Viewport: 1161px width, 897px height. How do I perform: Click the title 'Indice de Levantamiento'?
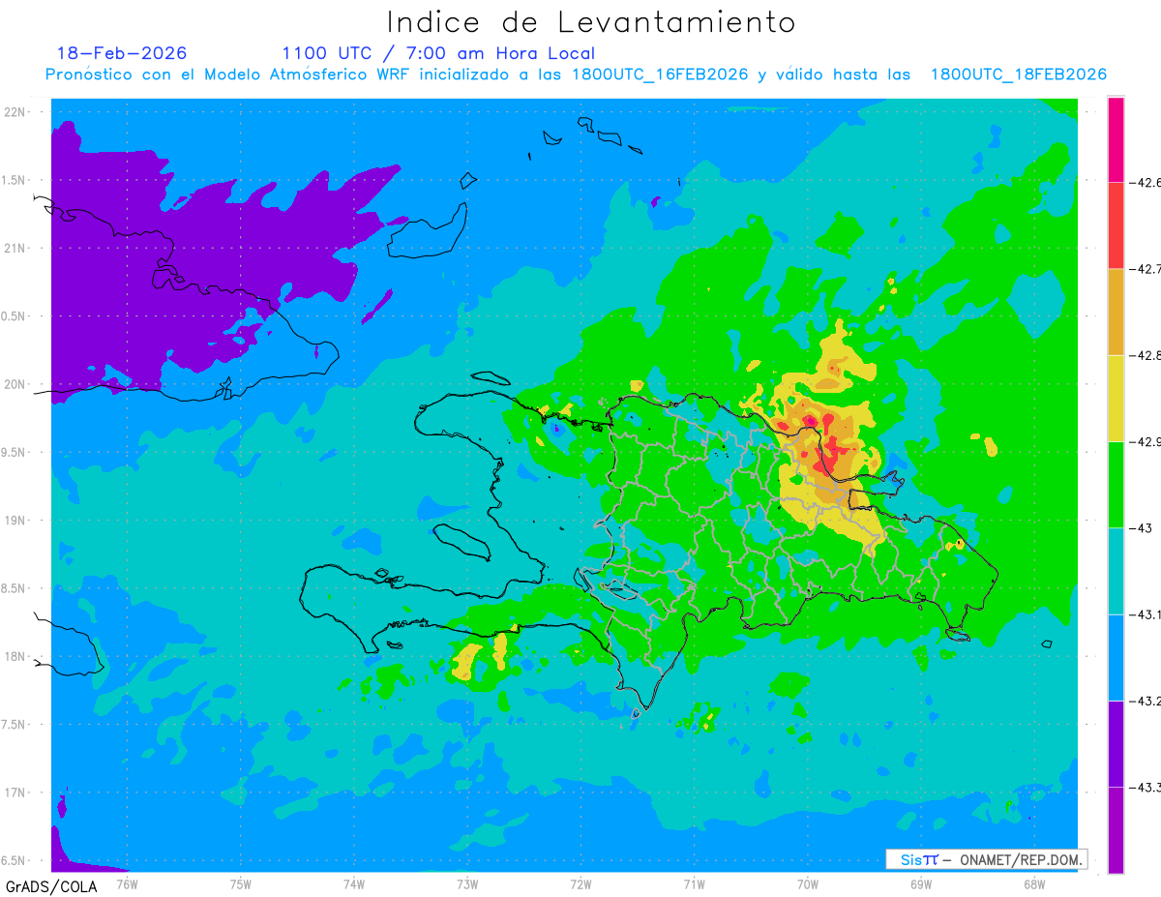591,21
